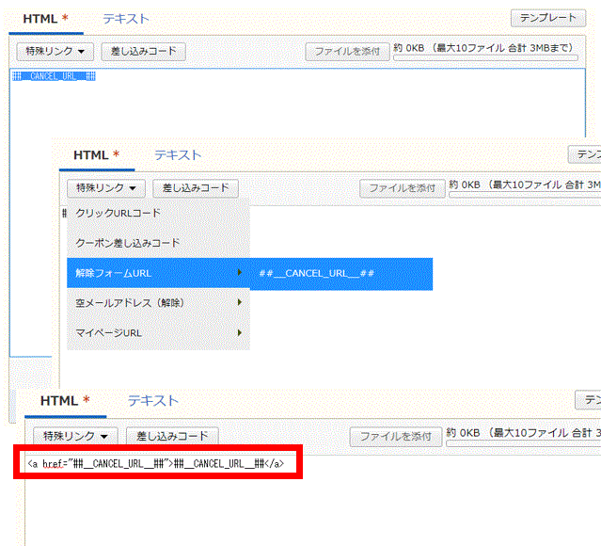Click 約 0KB size text in middle panel
Screen dimensions: 601x546
(465, 185)
